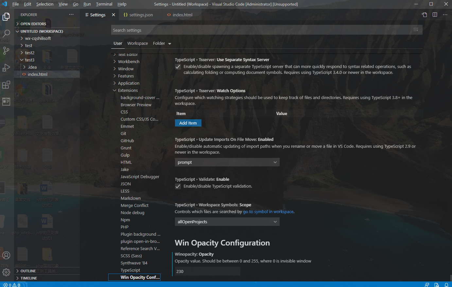Collapse the UNTITLED (WORKSPACE) section

pos(47,31)
